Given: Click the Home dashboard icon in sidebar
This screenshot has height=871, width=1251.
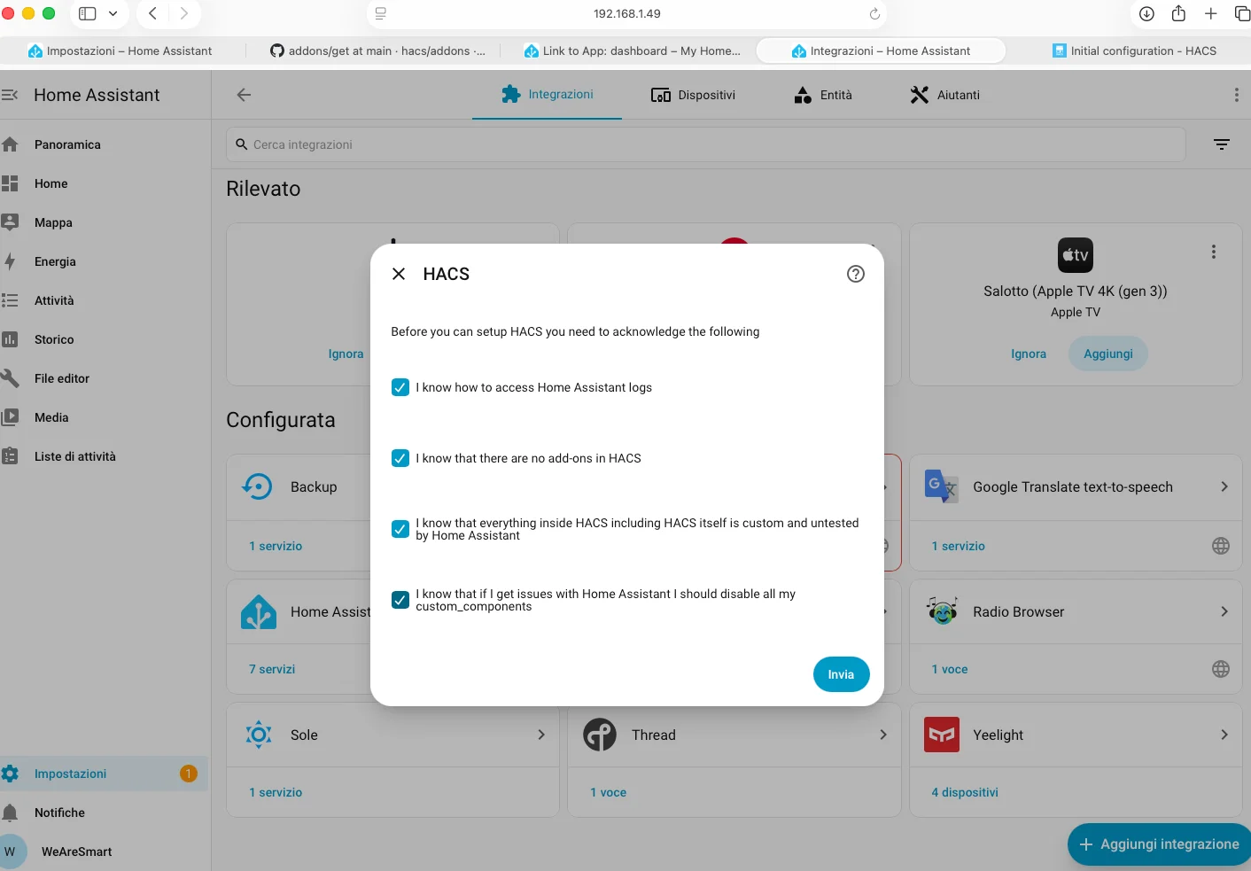Looking at the screenshot, I should pos(10,183).
